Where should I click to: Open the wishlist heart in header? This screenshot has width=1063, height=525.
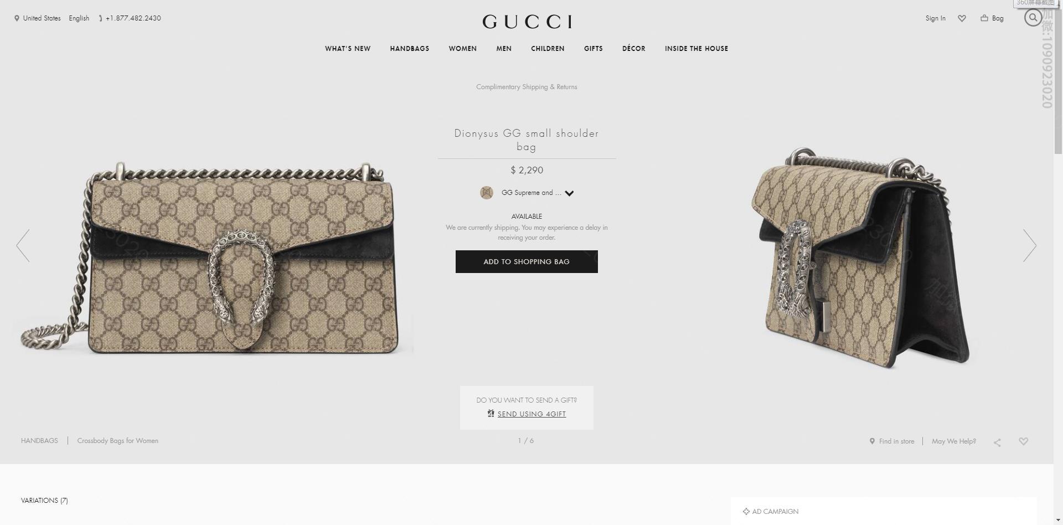click(962, 18)
